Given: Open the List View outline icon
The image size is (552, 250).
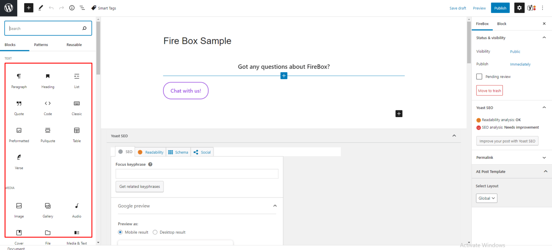Looking at the screenshot, I should pyautogui.click(x=82, y=8).
